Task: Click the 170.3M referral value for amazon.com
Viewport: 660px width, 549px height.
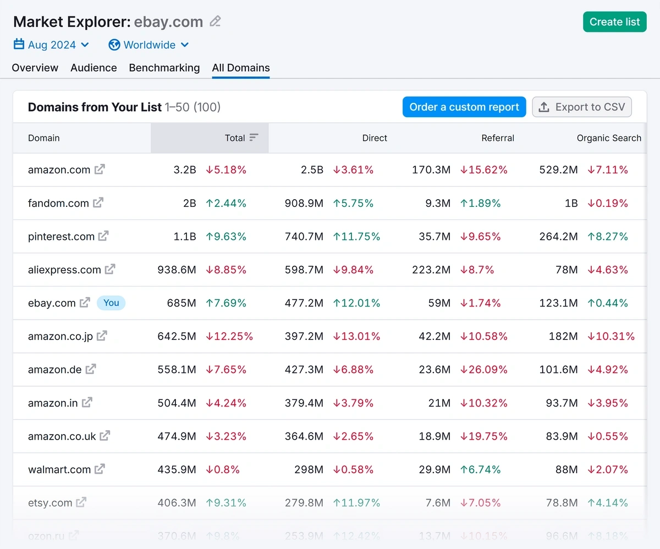Action: pyautogui.click(x=431, y=170)
